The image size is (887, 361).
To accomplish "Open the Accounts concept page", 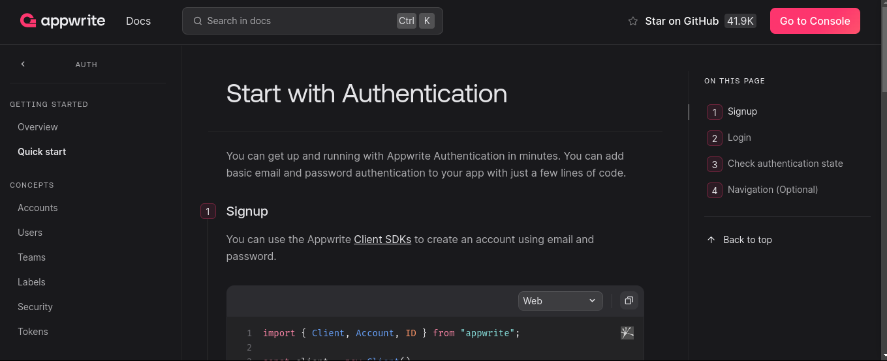I will [38, 208].
